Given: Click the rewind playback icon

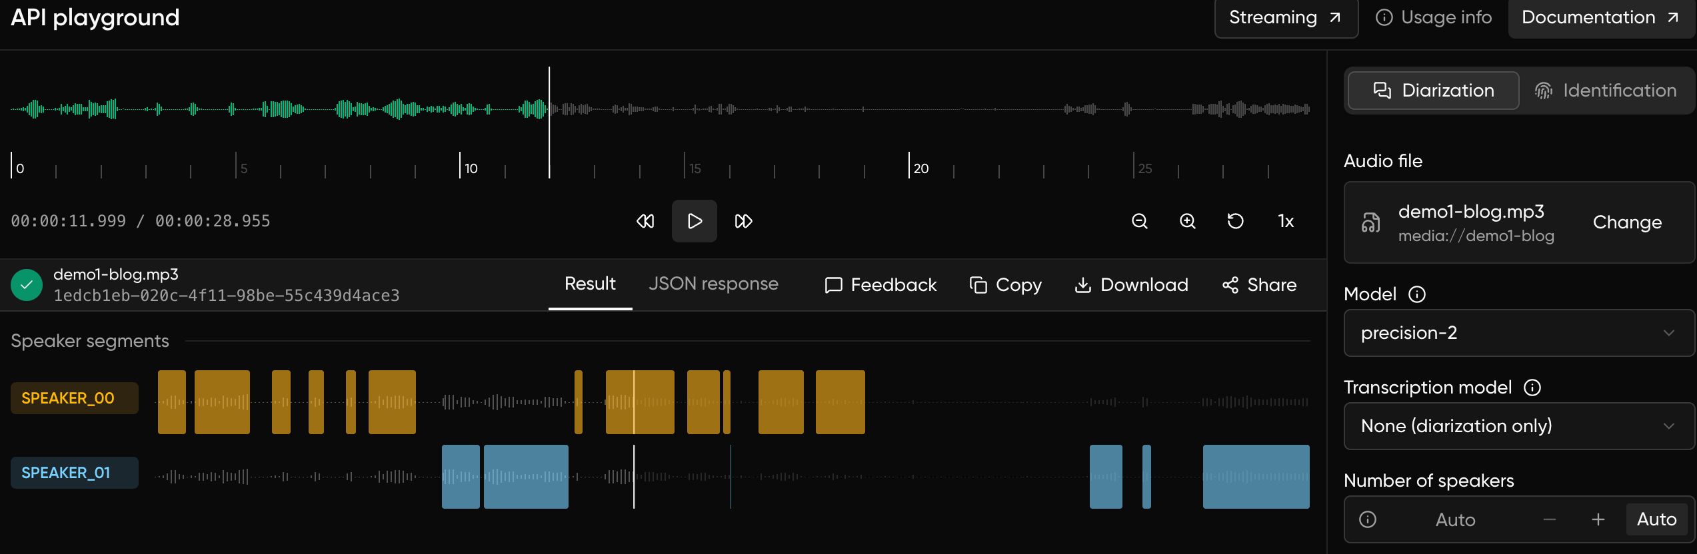Looking at the screenshot, I should pyautogui.click(x=645, y=221).
